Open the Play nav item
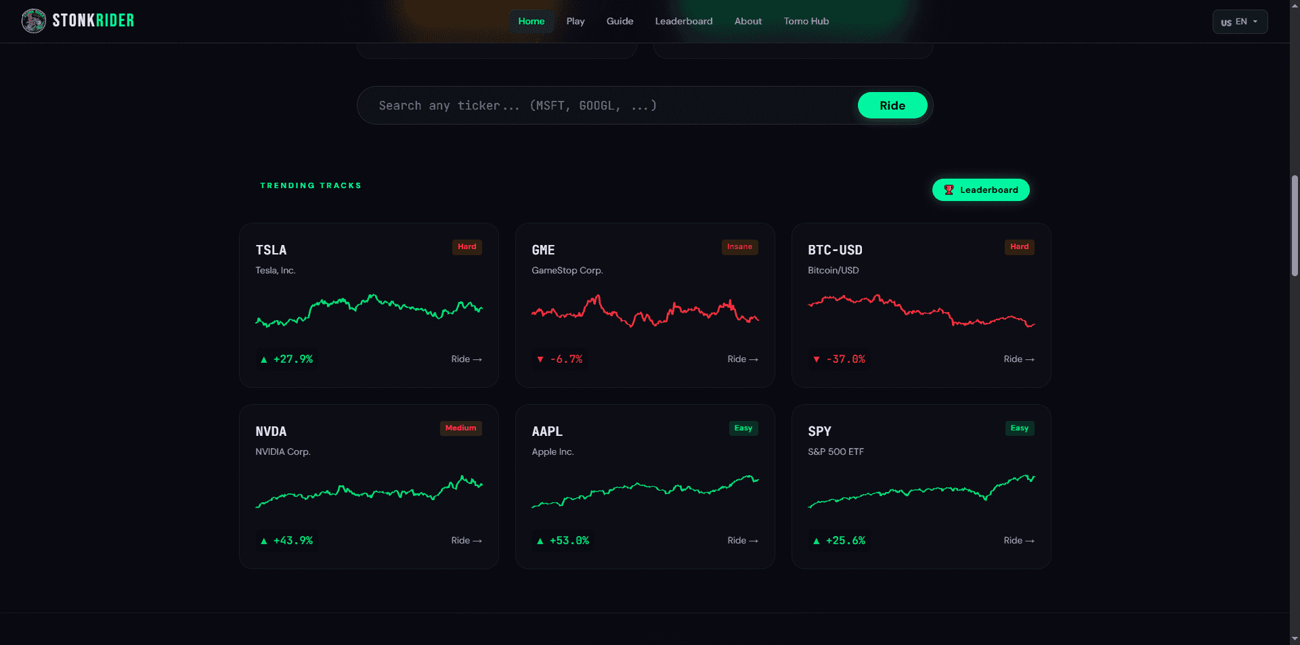The width and height of the screenshot is (1300, 645). pyautogui.click(x=576, y=21)
